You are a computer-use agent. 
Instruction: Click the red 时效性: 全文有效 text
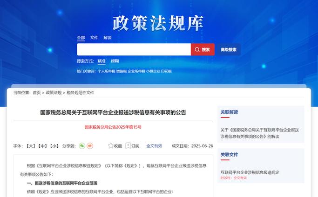tap(234, 178)
